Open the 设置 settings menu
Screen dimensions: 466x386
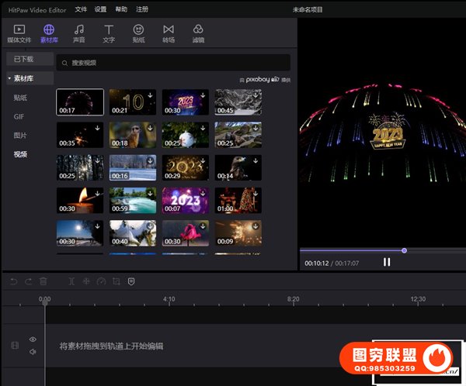pyautogui.click(x=101, y=9)
